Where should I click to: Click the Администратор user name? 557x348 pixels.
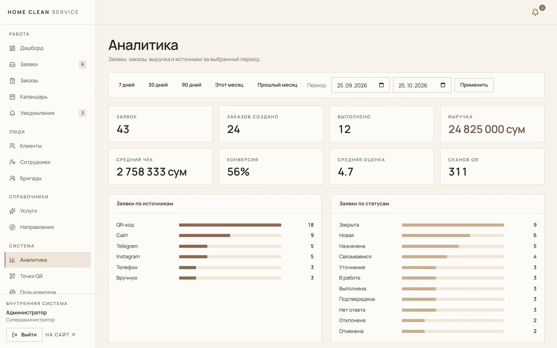pos(26,313)
